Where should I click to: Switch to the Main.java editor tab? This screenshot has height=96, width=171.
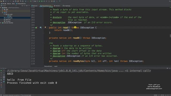(34, 6)
